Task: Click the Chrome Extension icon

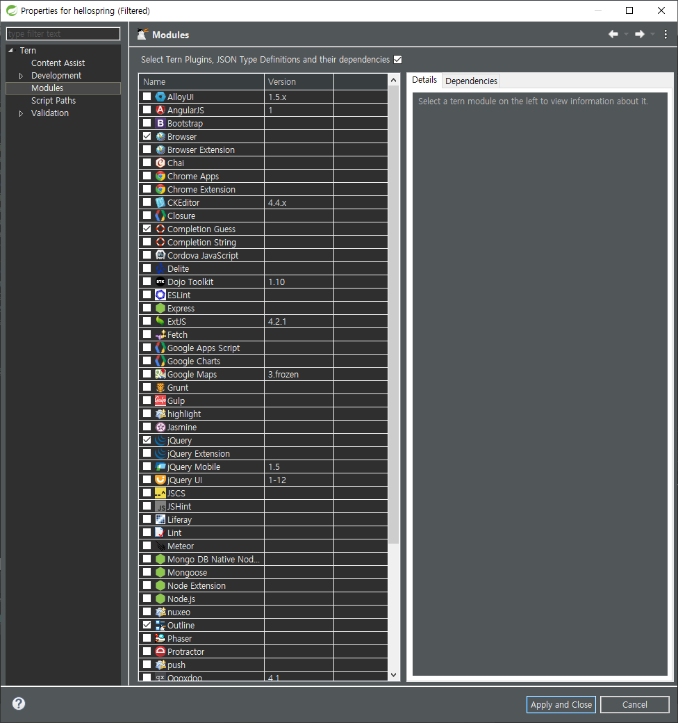Action: pos(160,189)
